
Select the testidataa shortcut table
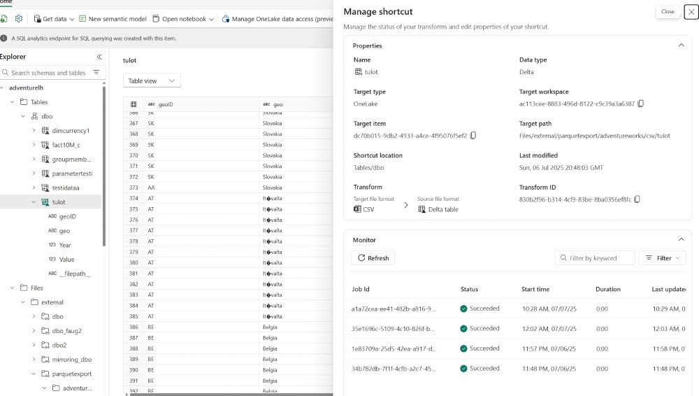pos(65,188)
